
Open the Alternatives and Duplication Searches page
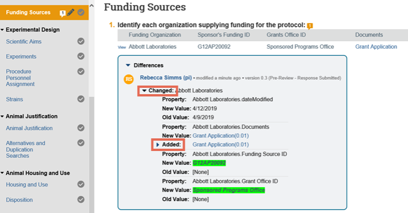[x=25, y=149]
